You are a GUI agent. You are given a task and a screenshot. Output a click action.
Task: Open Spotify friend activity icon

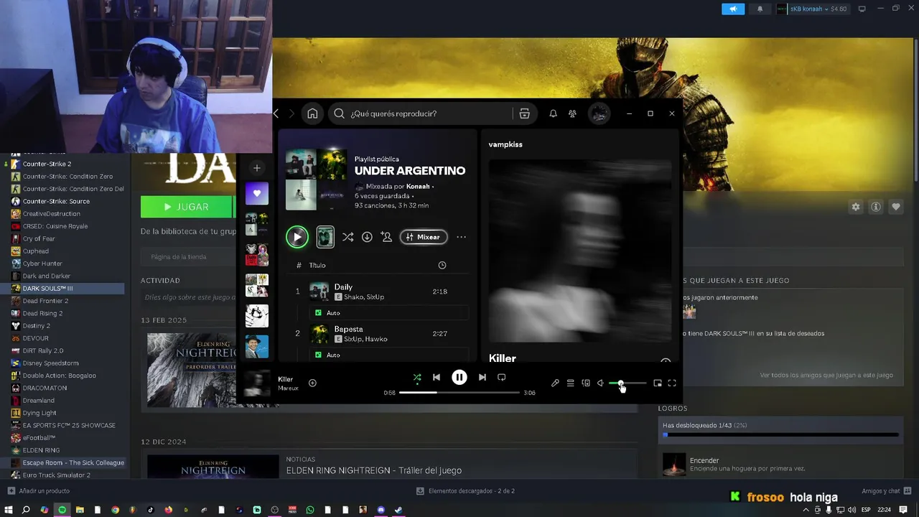pos(572,113)
